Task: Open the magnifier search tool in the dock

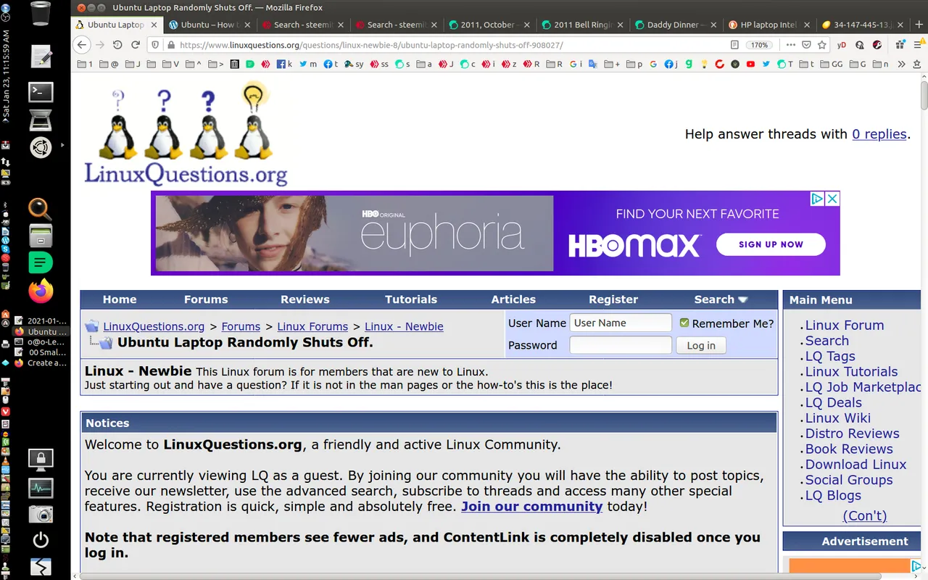Action: 40,209
